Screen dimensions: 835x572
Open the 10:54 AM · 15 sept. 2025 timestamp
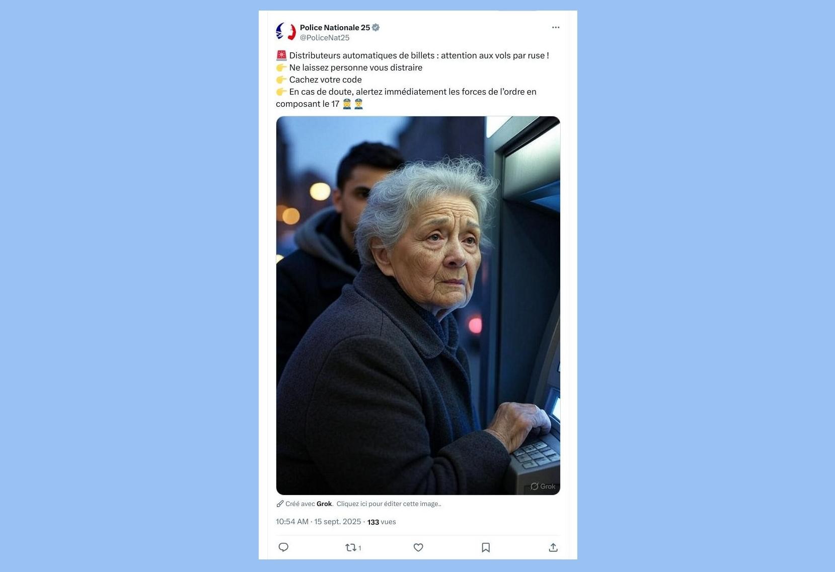click(318, 522)
